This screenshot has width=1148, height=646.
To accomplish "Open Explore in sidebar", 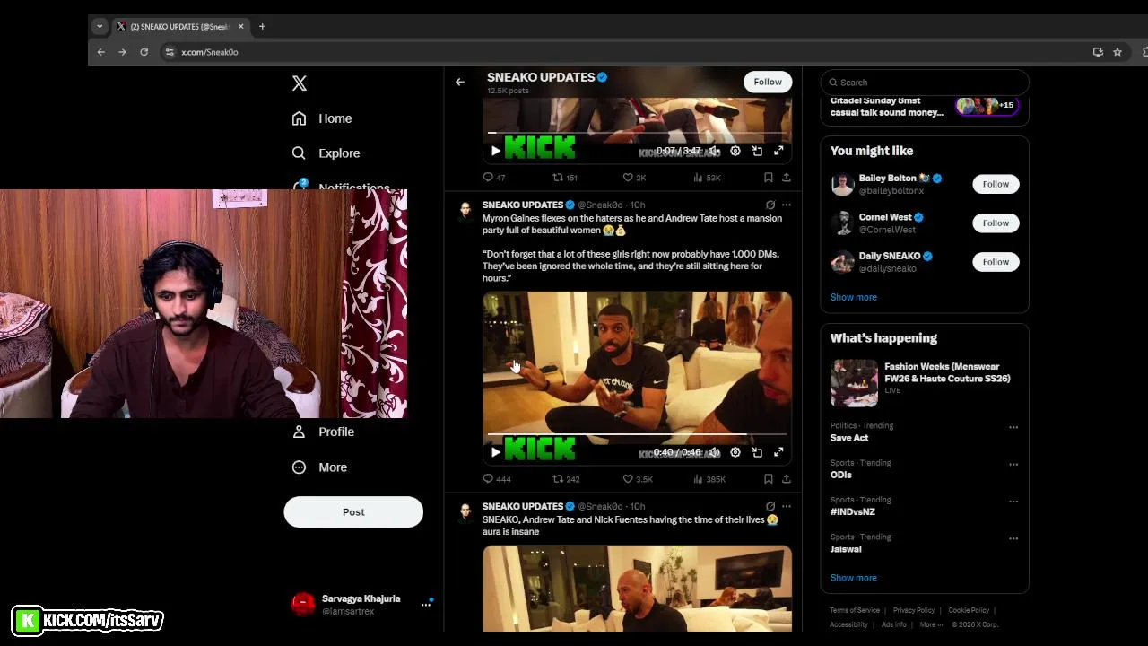I will pyautogui.click(x=326, y=153).
